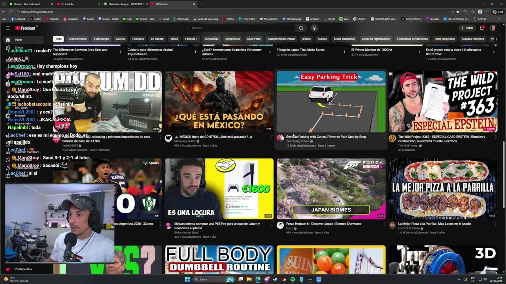Select the Fórmula 1 chip

click(x=191, y=39)
